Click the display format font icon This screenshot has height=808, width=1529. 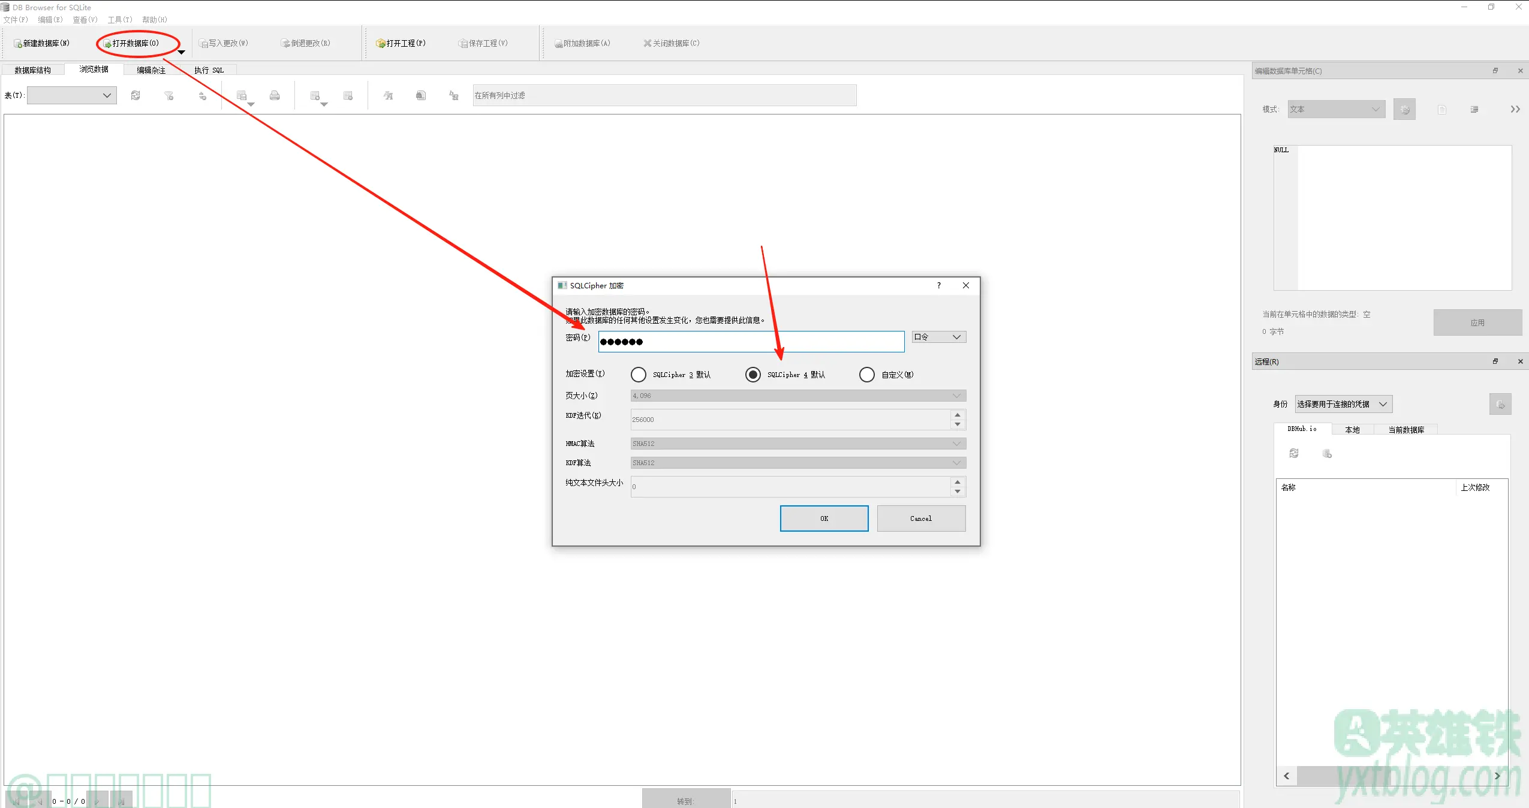coord(388,95)
